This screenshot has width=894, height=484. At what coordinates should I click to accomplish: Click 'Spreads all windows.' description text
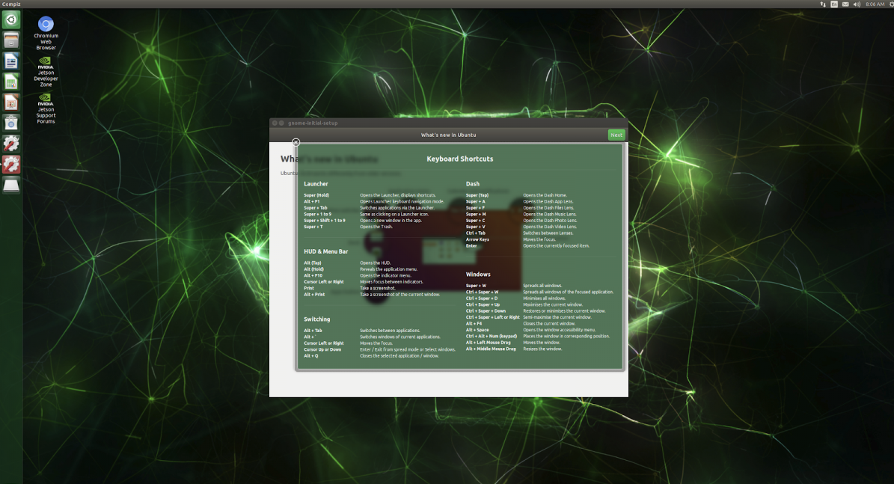(543, 286)
